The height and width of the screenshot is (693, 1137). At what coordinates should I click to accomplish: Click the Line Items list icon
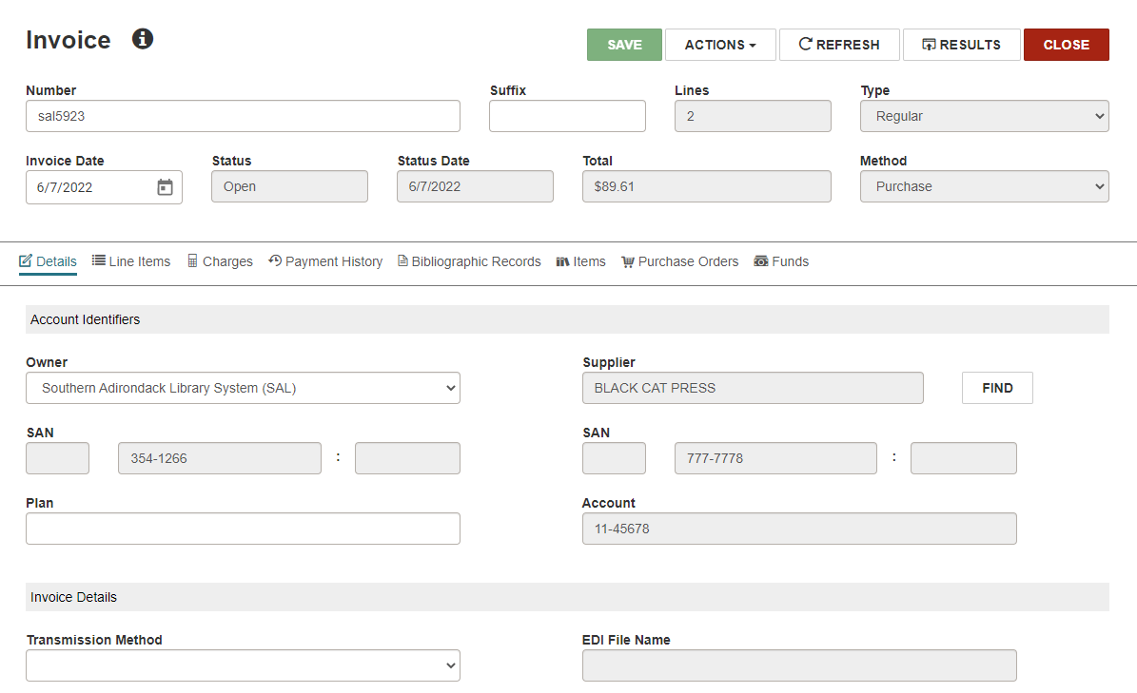click(99, 260)
